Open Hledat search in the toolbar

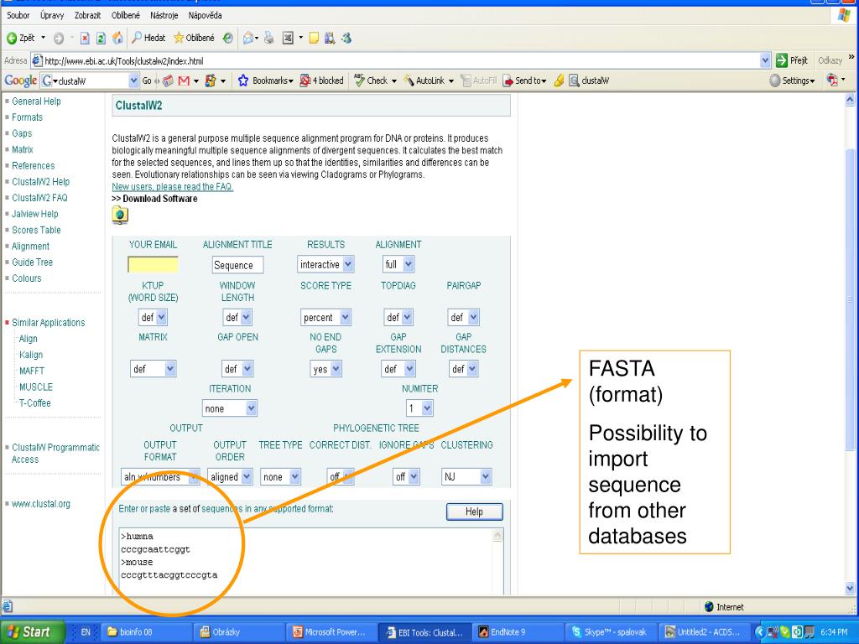(x=148, y=38)
